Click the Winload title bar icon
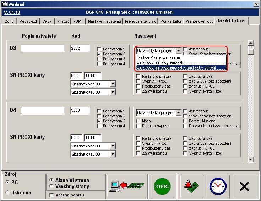The height and width of the screenshot is (201, 261). tap(4, 4)
